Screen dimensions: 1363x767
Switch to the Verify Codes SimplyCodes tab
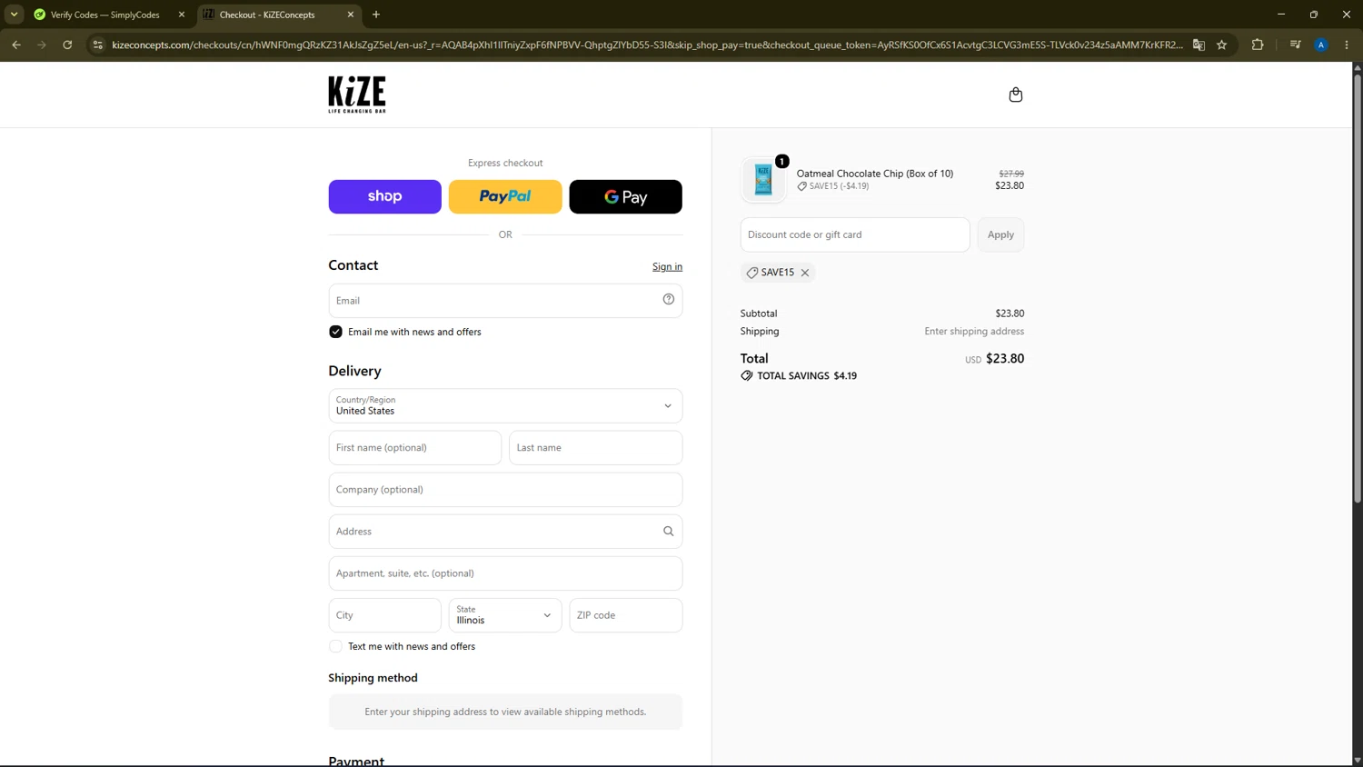(107, 15)
